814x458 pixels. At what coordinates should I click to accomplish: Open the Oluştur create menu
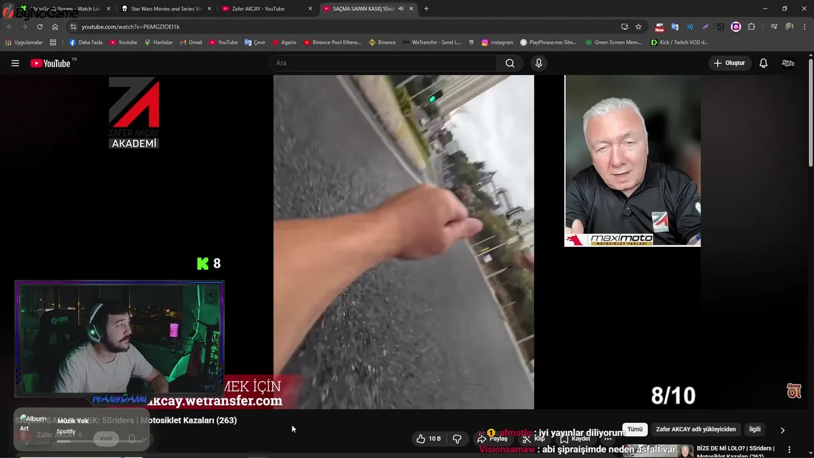click(729, 63)
